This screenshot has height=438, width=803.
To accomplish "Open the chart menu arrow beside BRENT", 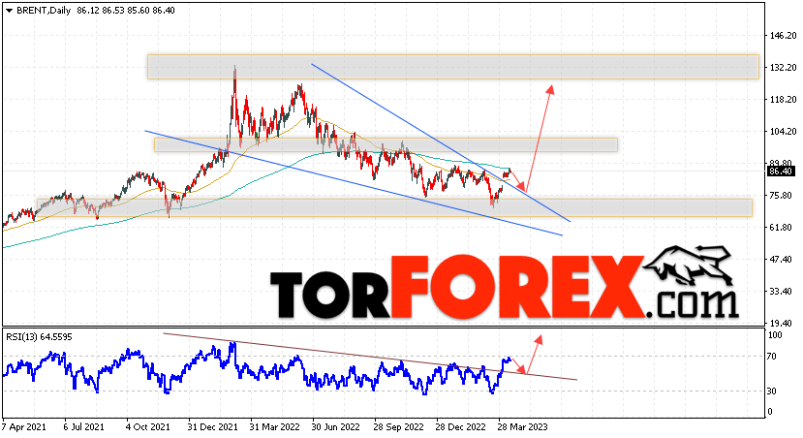I will [10, 11].
